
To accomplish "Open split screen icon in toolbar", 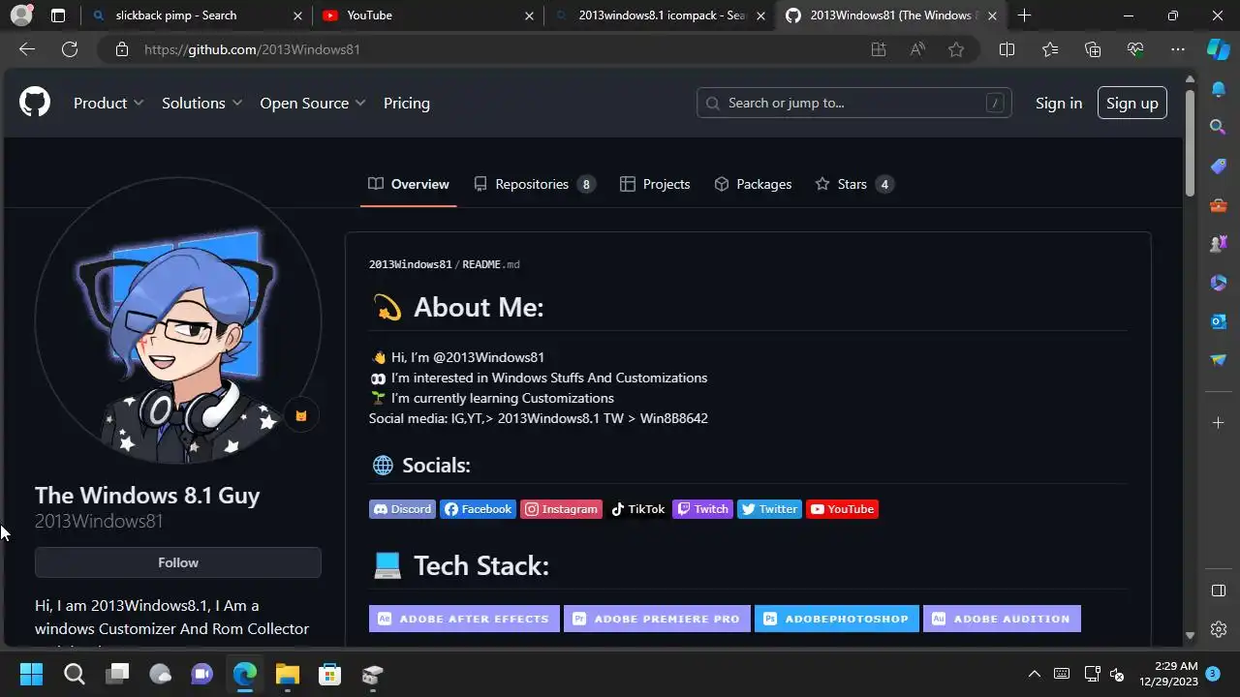I will (x=1007, y=49).
